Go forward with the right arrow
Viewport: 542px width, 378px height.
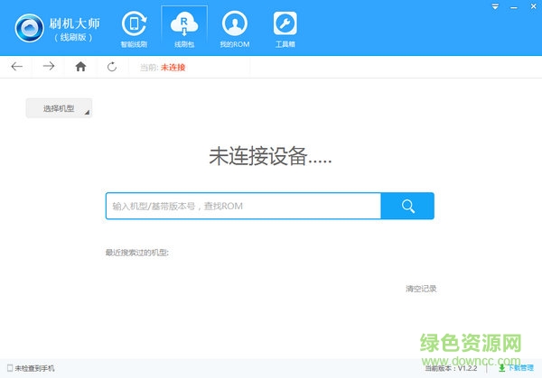[x=49, y=66]
